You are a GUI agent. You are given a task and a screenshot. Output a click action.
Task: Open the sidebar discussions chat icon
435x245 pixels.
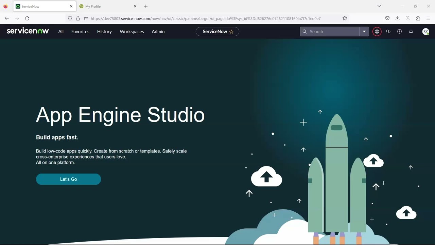pyautogui.click(x=388, y=31)
